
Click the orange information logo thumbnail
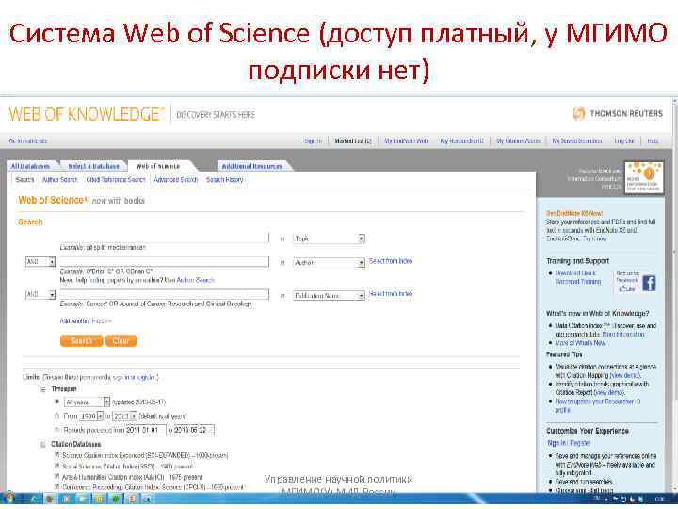click(x=644, y=176)
